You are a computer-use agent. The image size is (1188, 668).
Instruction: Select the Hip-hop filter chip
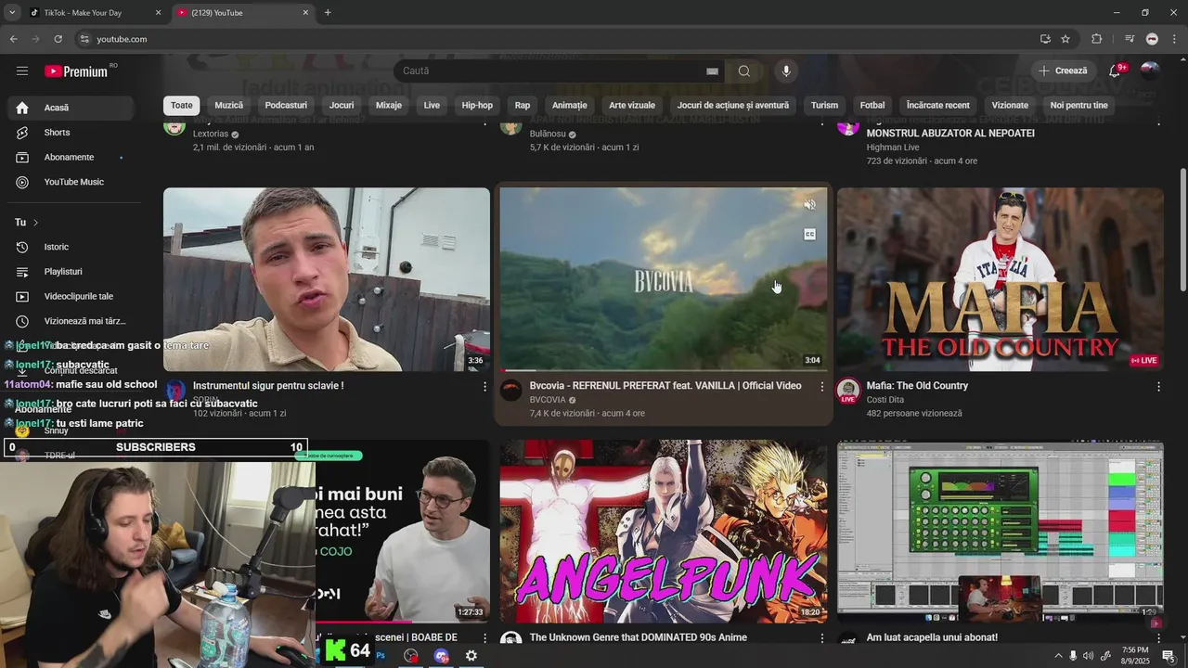point(477,106)
